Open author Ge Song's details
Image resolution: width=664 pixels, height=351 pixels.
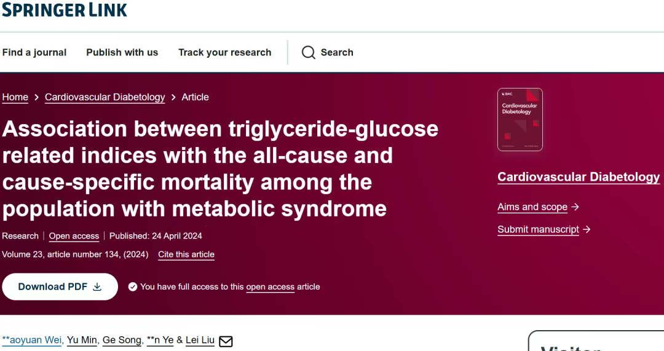point(122,340)
